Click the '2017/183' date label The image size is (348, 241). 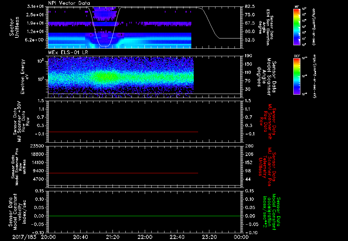tap(24, 237)
